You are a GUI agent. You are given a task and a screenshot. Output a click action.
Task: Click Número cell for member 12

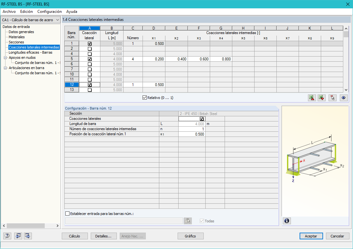133,85
